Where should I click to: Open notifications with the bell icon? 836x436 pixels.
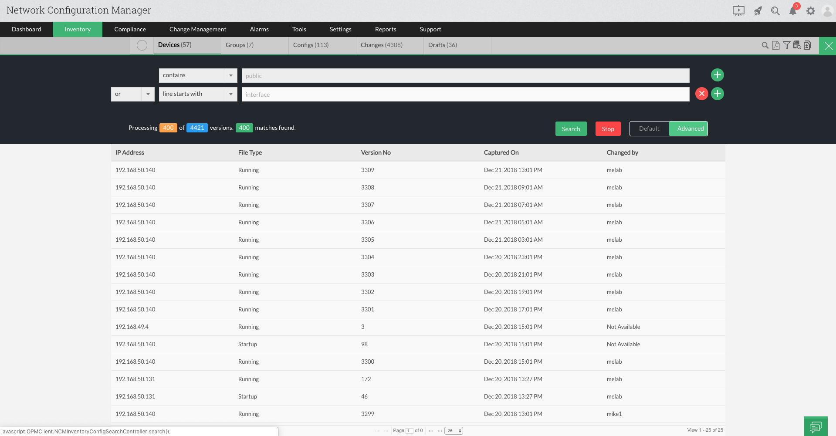pos(793,11)
